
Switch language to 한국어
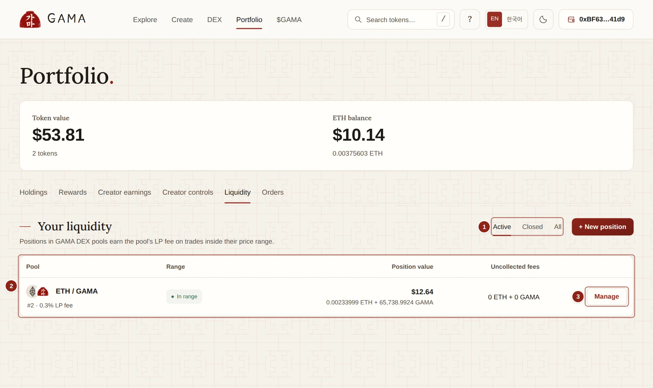514,19
